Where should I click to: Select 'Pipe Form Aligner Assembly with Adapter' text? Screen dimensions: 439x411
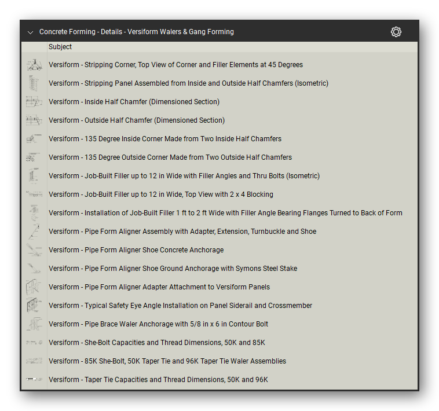182,231
